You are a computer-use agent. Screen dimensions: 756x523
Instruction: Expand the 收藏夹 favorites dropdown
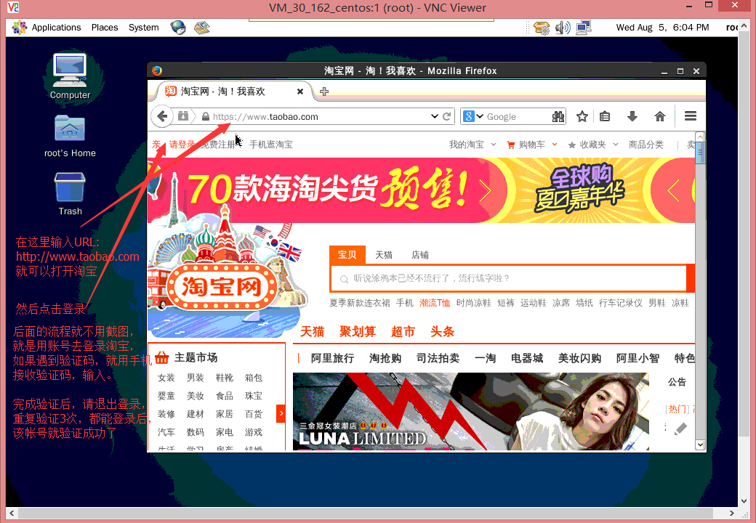pos(616,145)
